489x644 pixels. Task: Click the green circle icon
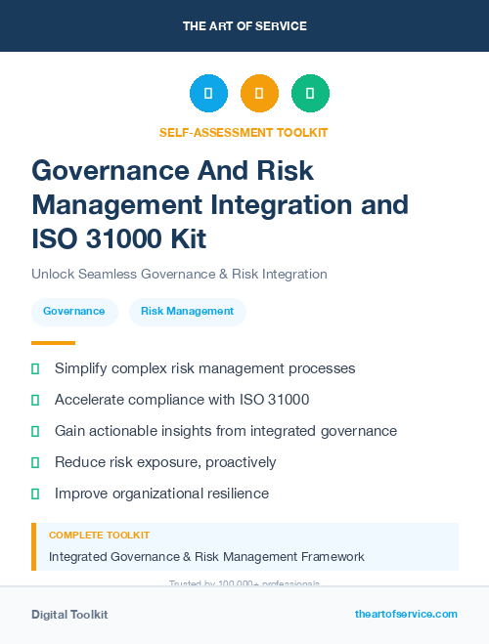(x=310, y=93)
